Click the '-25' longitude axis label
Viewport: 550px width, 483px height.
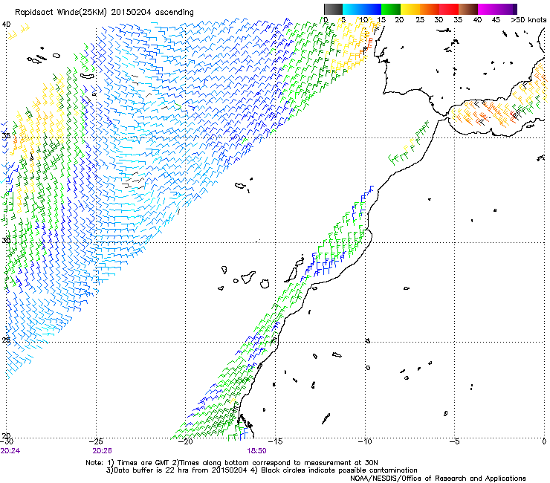coord(97,441)
